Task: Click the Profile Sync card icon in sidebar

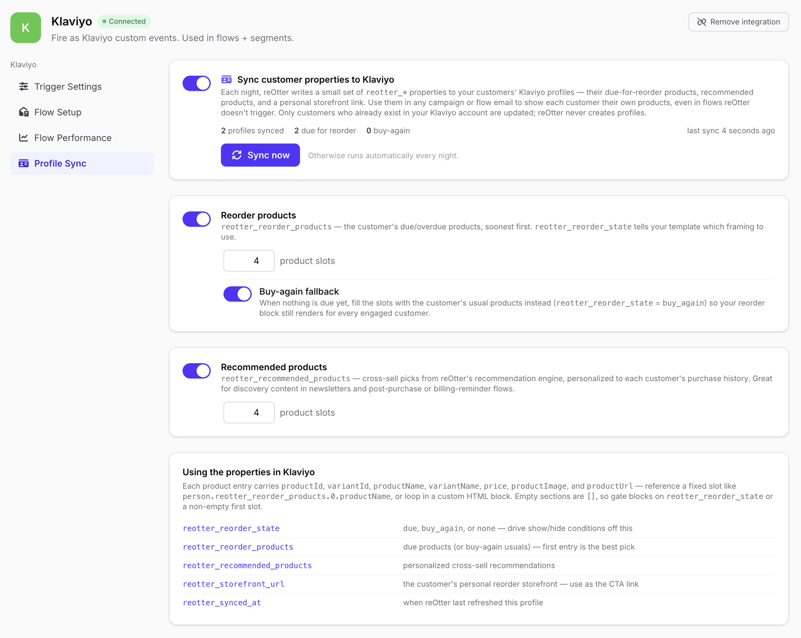Action: [x=24, y=163]
